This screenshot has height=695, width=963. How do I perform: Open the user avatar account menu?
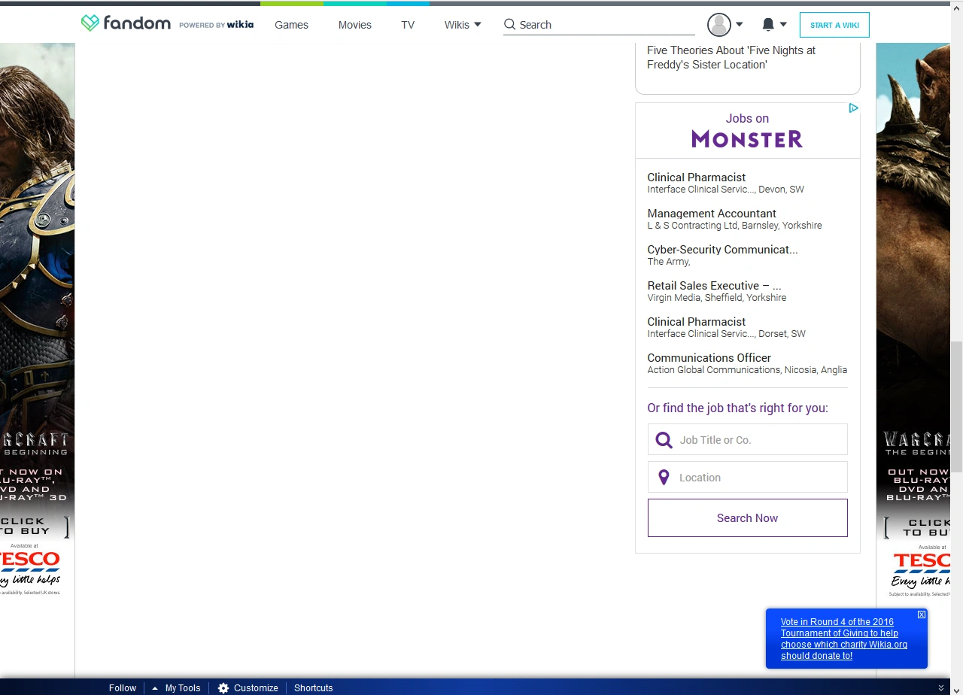719,25
